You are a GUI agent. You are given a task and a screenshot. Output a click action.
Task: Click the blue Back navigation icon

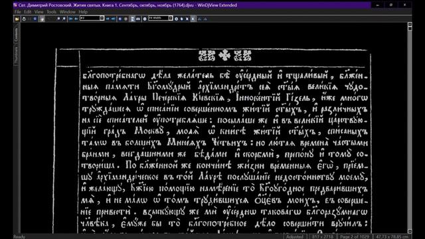pos(120,19)
